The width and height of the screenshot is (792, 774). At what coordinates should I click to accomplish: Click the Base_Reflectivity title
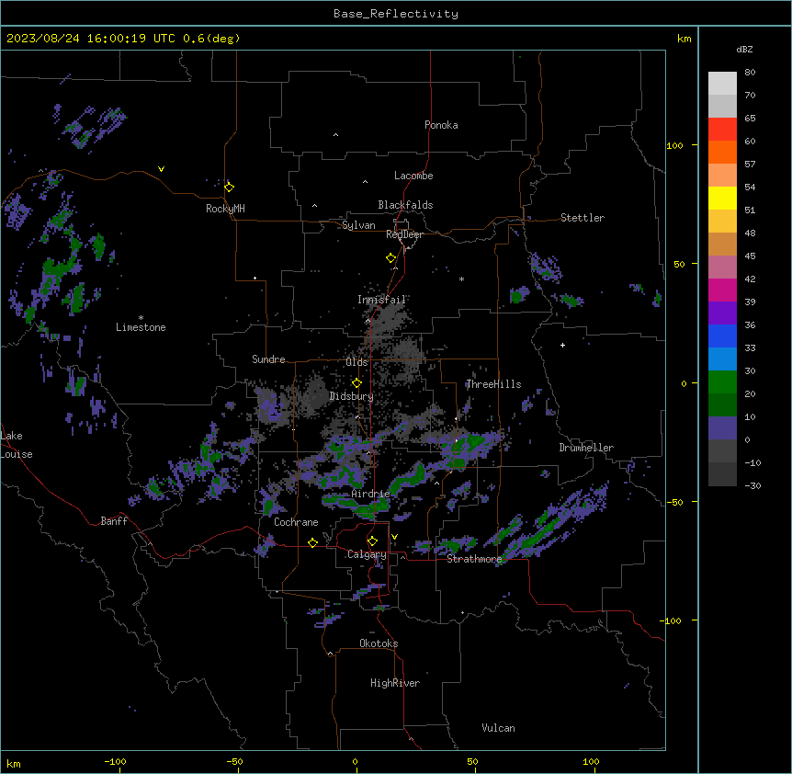coord(396,14)
